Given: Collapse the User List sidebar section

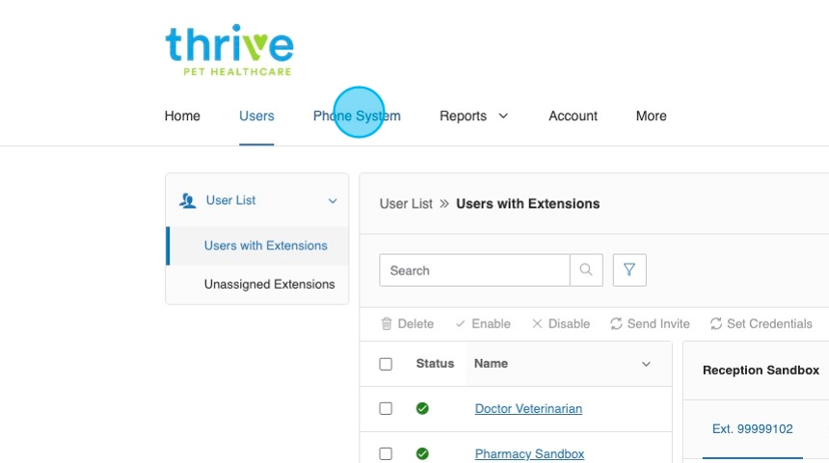Looking at the screenshot, I should coord(333,201).
